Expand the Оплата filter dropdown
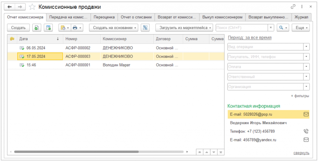 [307, 67]
